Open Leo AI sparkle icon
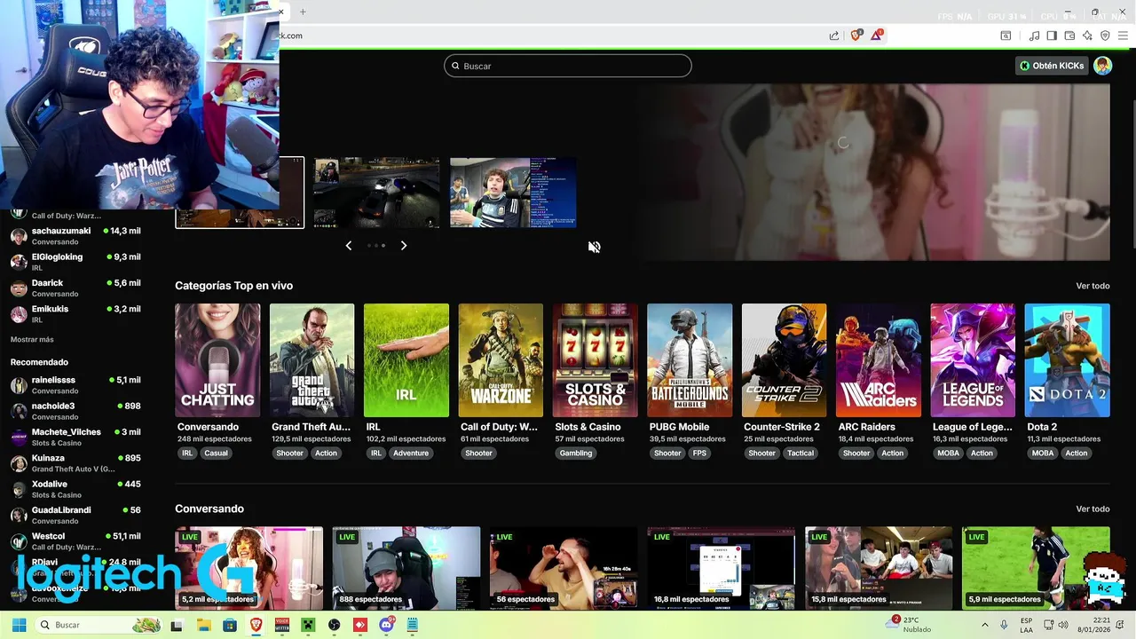The height and width of the screenshot is (639, 1136). (x=1087, y=35)
